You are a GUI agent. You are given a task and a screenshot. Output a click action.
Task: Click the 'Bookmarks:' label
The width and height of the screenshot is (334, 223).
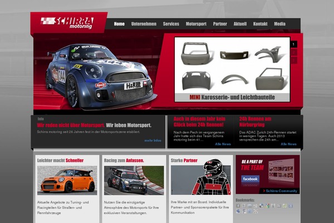pyautogui.click(x=245, y=200)
